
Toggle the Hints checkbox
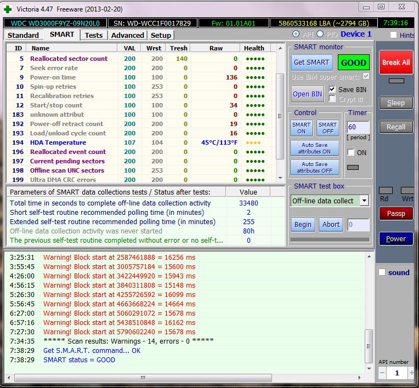[393, 35]
